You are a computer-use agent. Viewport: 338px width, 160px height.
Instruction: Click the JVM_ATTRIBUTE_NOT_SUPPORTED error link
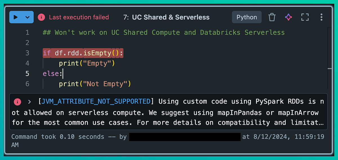(96, 101)
